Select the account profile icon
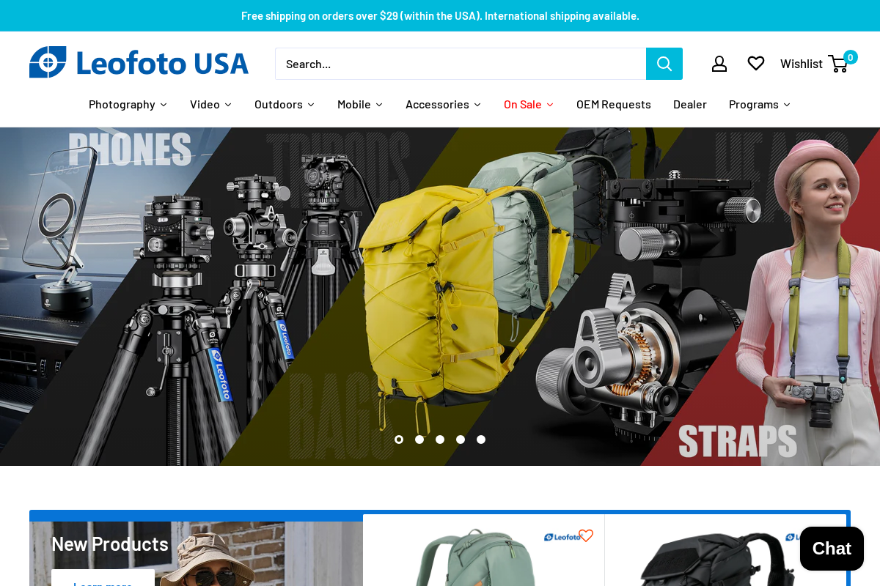Screen dimensions: 880x586 719,64
